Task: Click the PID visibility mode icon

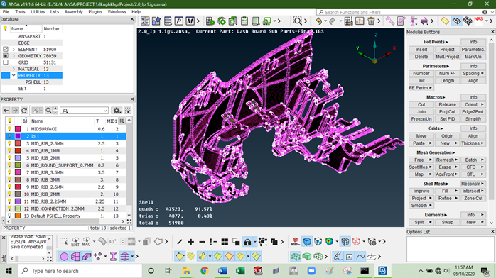Action: (295, 242)
